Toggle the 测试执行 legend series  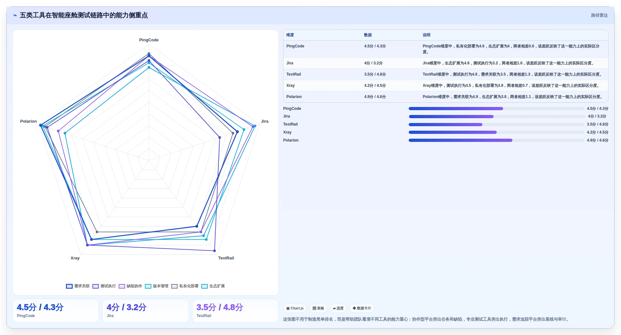pos(104,286)
